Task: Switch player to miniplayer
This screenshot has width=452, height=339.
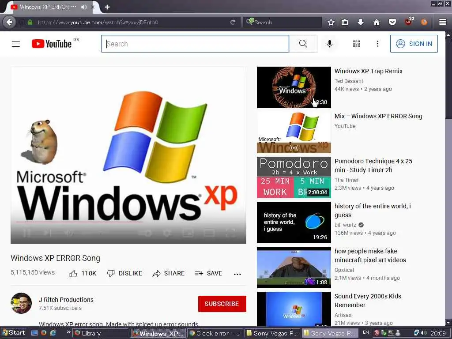Action: 188,233
